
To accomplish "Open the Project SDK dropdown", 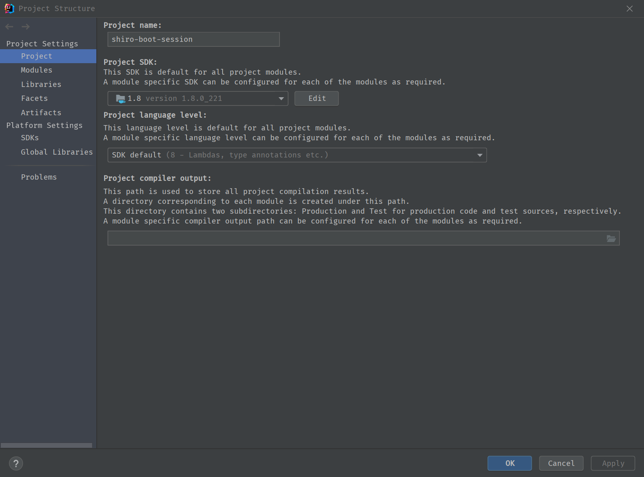I will [x=198, y=98].
